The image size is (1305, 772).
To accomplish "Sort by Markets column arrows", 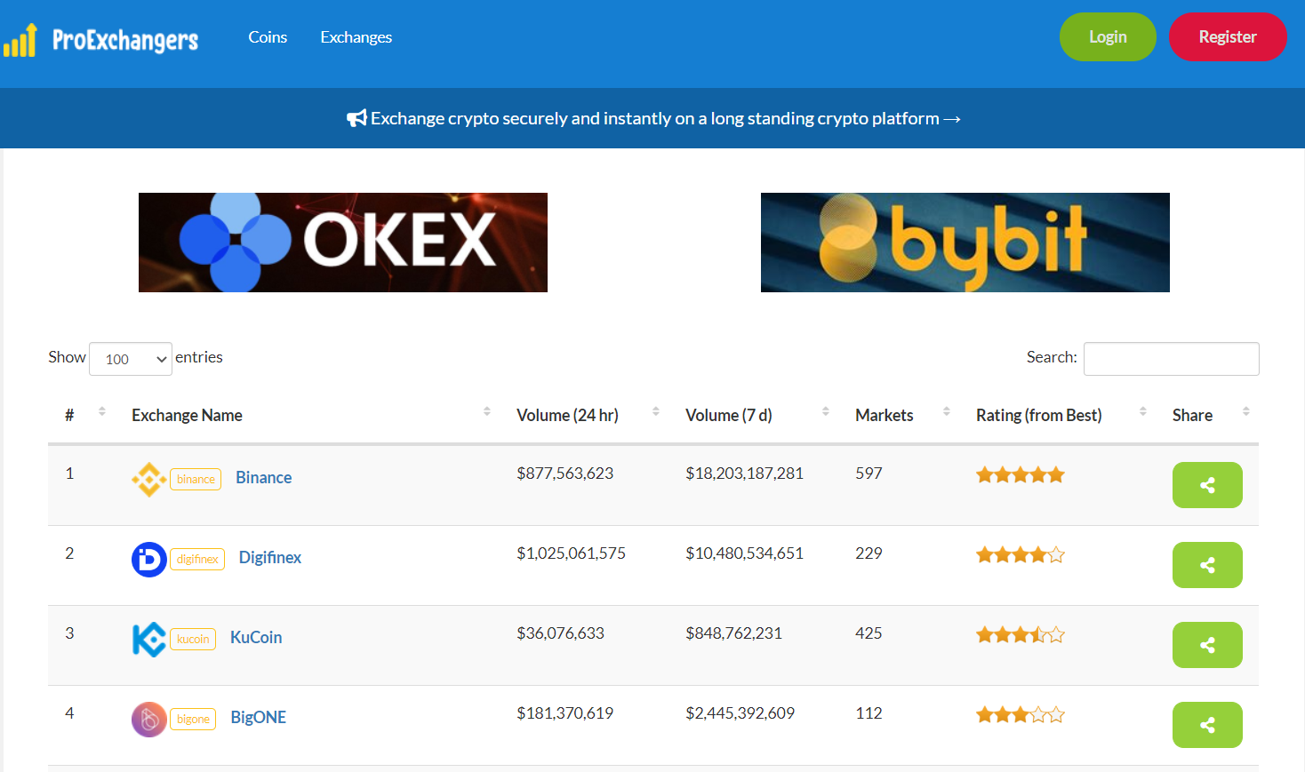I will point(947,411).
